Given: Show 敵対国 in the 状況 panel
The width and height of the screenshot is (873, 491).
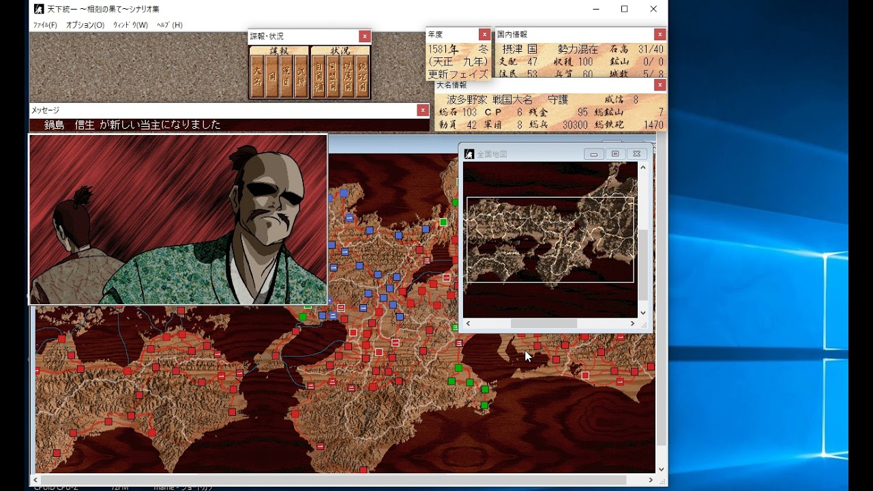Looking at the screenshot, I should coord(362,76).
